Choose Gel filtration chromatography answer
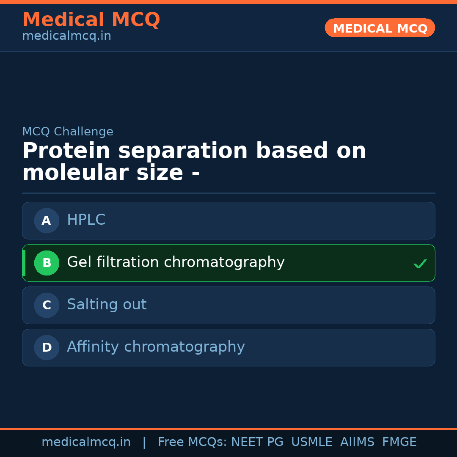 pos(176,262)
